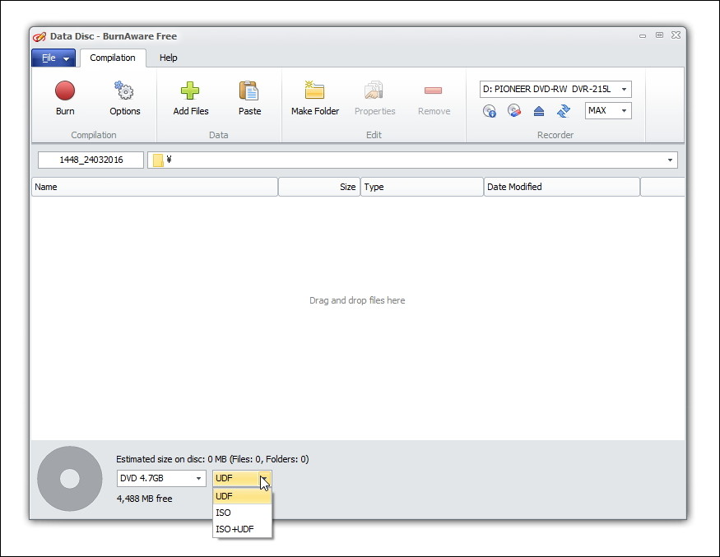720x557 pixels.
Task: Minimize the BurnAware window
Action: point(643,35)
